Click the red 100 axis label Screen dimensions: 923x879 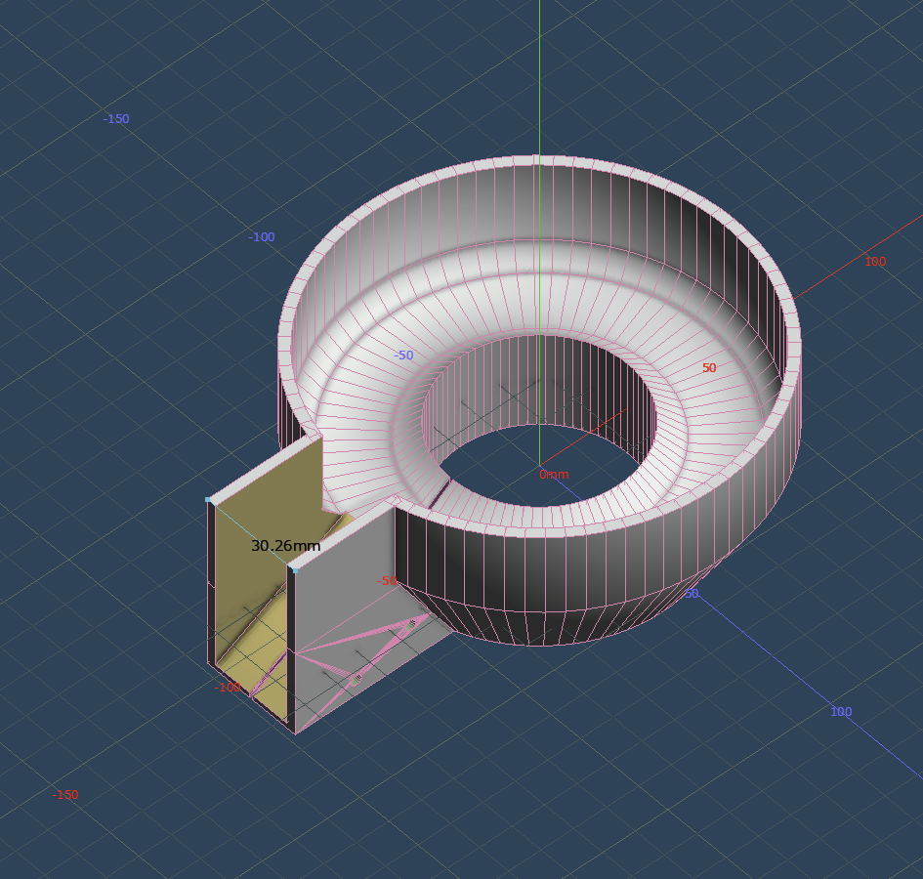click(x=875, y=262)
